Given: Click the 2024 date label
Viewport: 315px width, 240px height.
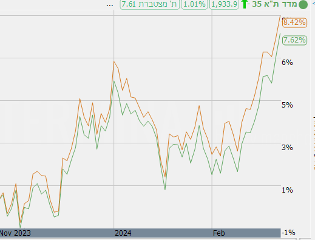Looking at the screenshot, I should click(123, 233).
